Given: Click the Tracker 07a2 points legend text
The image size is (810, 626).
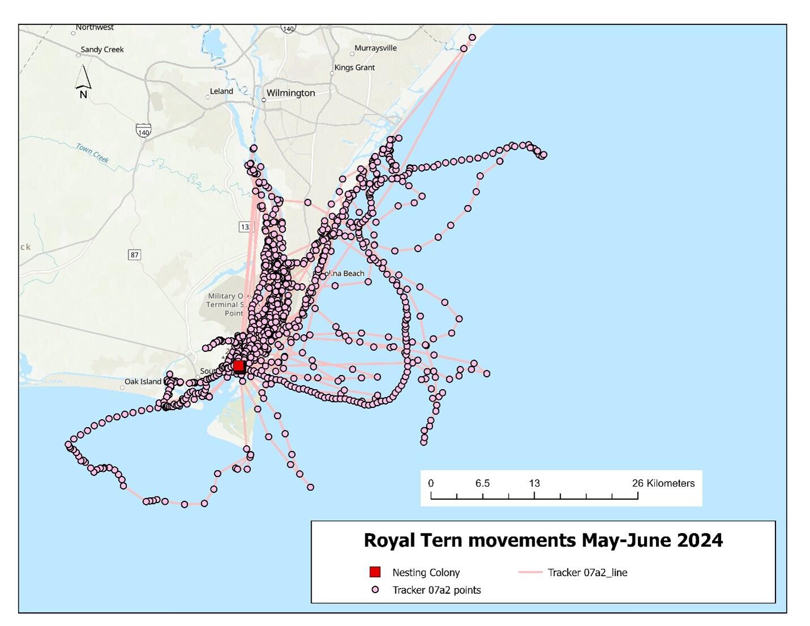Looking at the screenshot, I should pyautogui.click(x=437, y=590).
